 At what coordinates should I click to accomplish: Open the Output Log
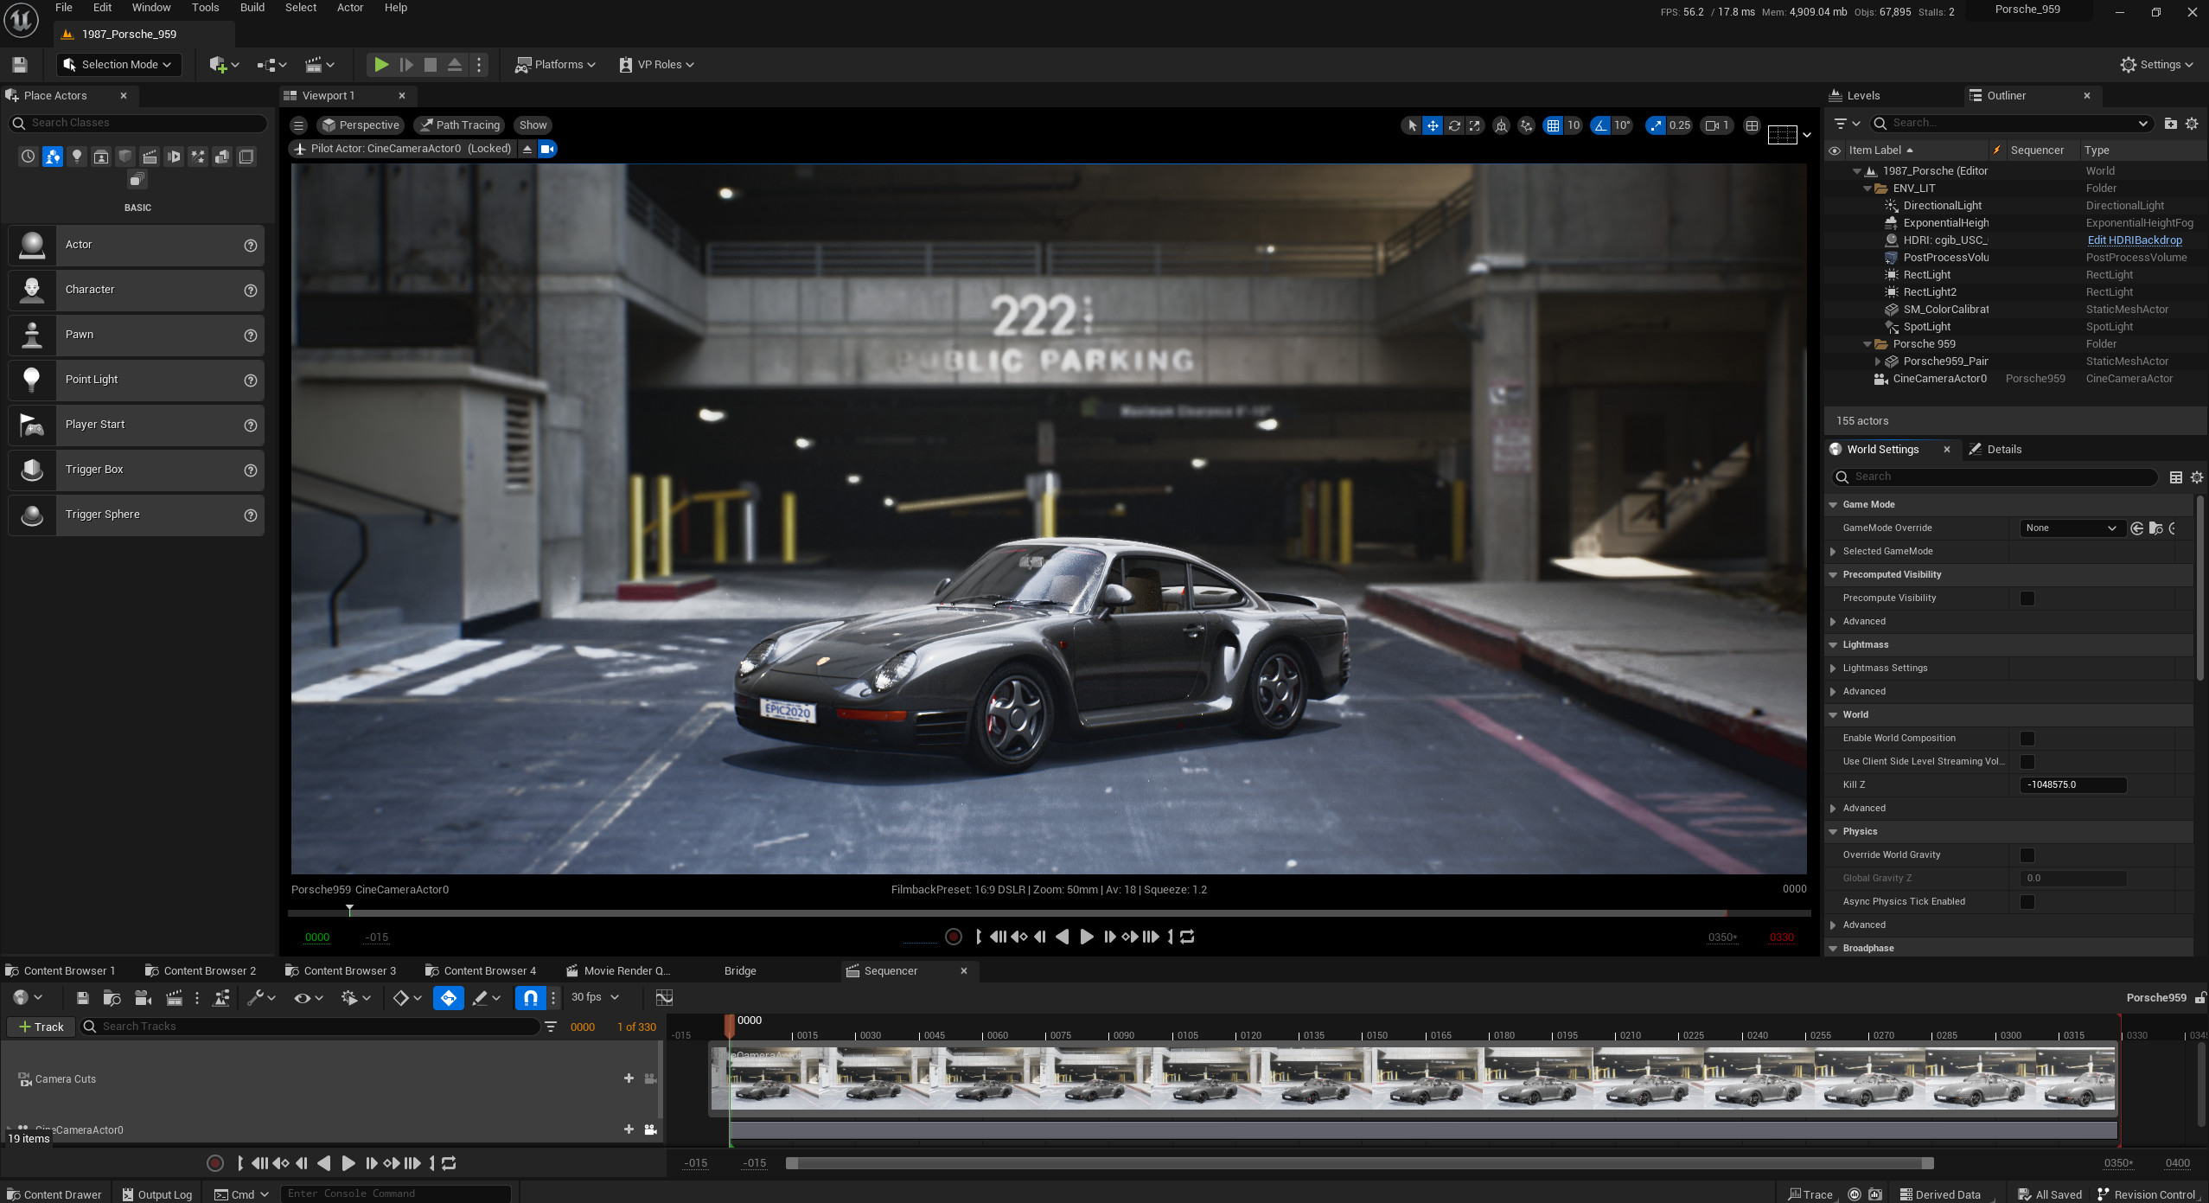click(157, 1194)
